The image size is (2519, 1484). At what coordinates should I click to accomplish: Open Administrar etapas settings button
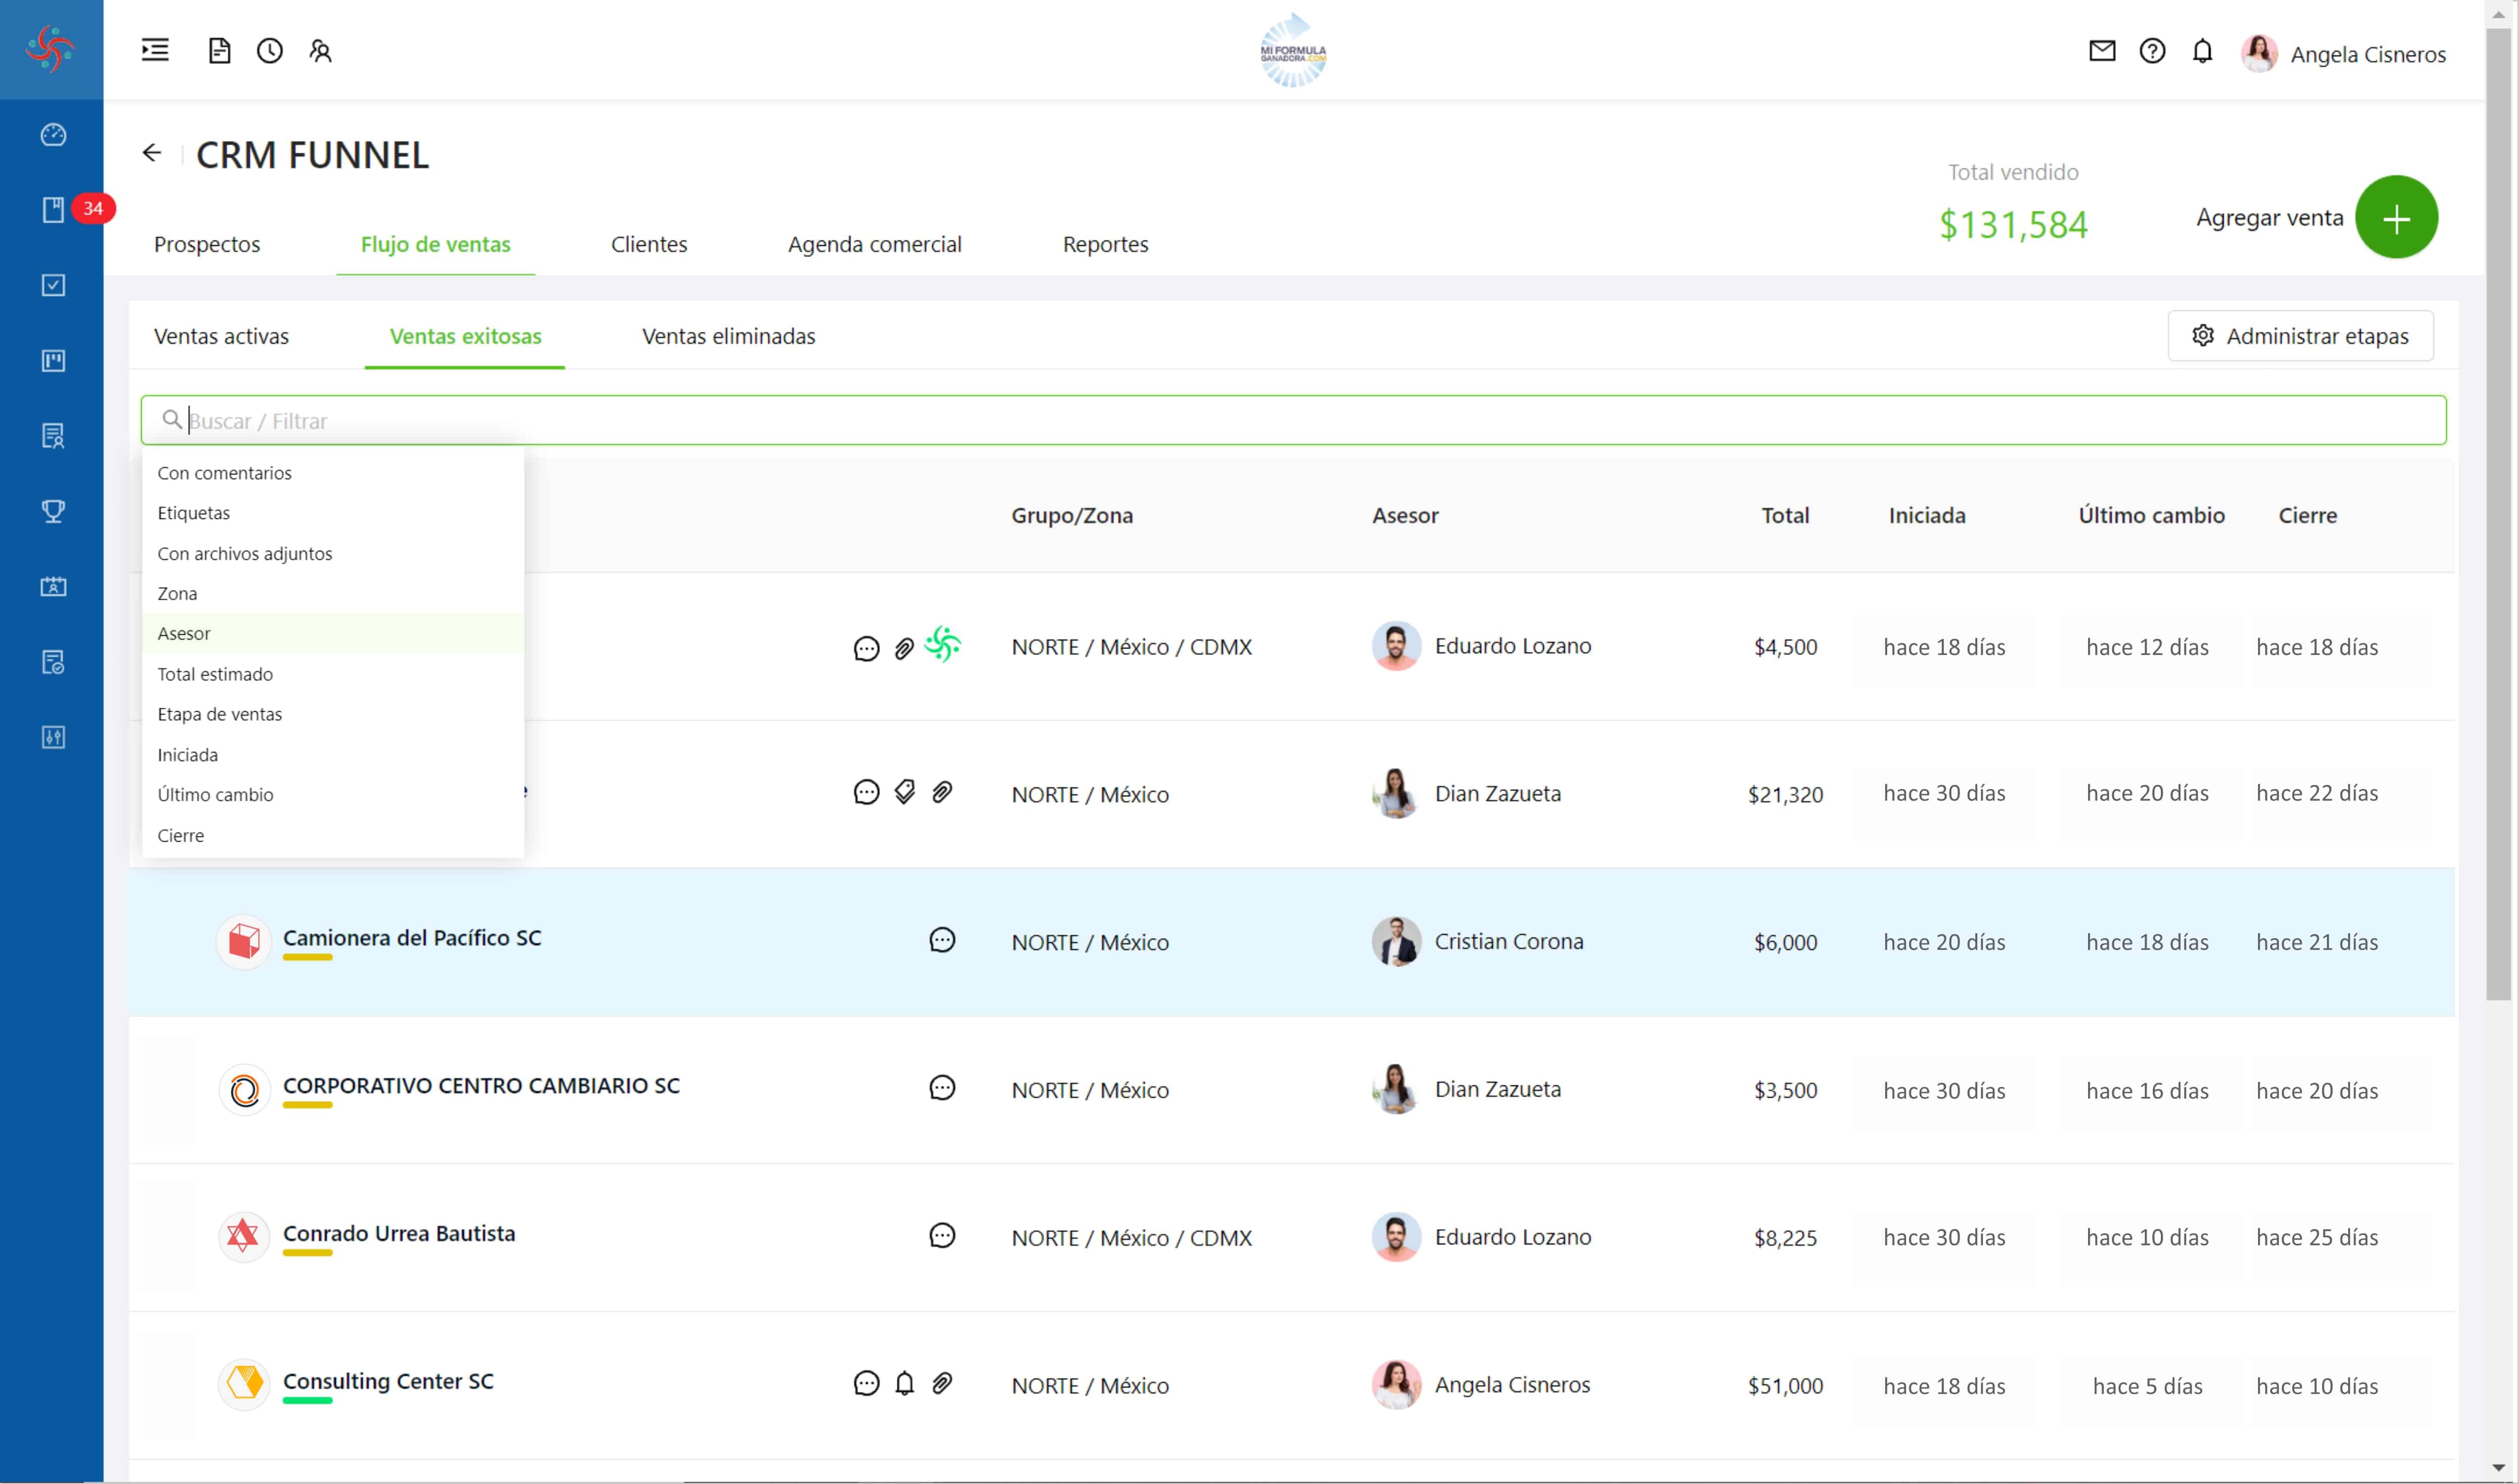(x=2300, y=336)
